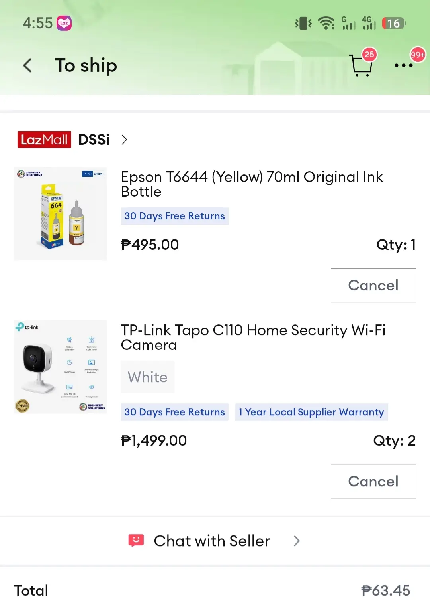430x616 pixels.
Task: Cancel the TP-Link Tapo camera order
Action: coord(373,481)
